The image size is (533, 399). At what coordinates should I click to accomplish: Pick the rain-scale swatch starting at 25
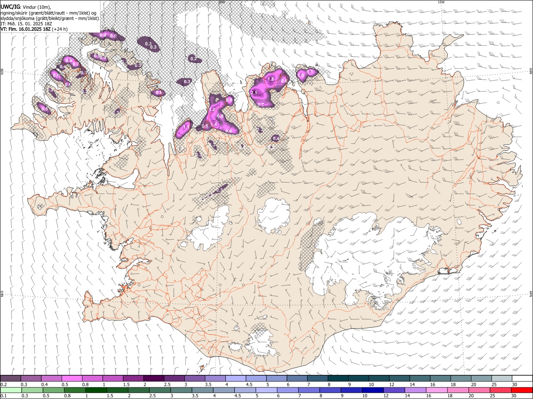[x=500, y=390]
